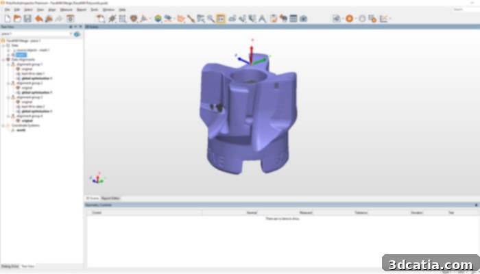
Task: Click the letter A annotation icon
Action: (263, 18)
